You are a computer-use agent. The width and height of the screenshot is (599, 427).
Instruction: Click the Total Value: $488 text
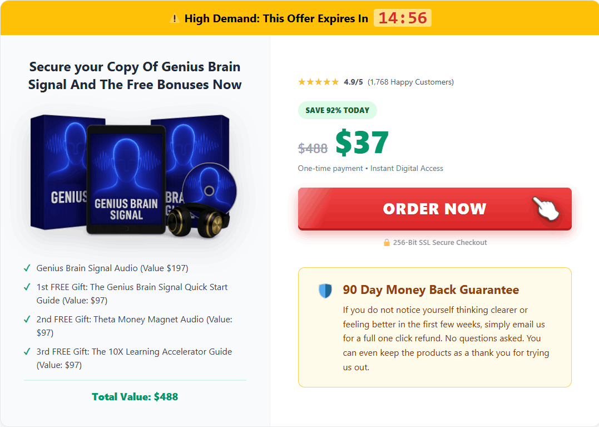(135, 396)
